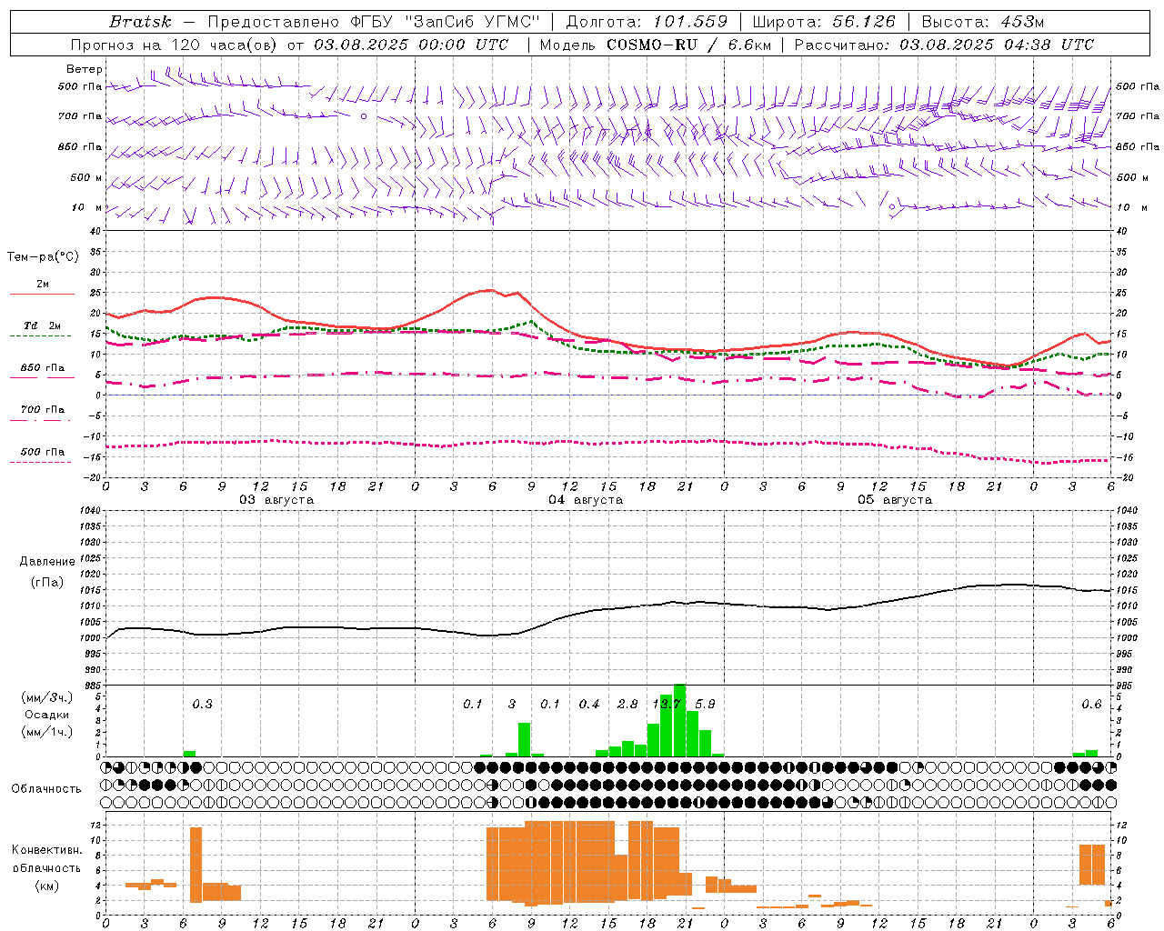Click the provider text ФГБУ "ЗапСиб УГМС"
The image size is (1164, 931).
point(445,22)
